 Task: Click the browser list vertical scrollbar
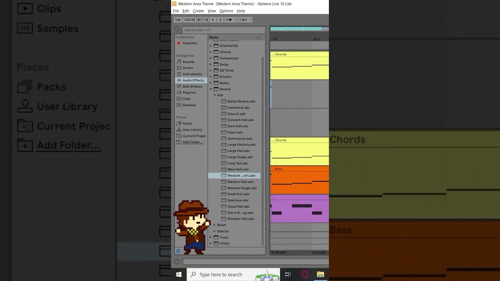point(262,150)
